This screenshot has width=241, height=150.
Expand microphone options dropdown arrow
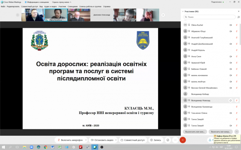click(x=86, y=140)
